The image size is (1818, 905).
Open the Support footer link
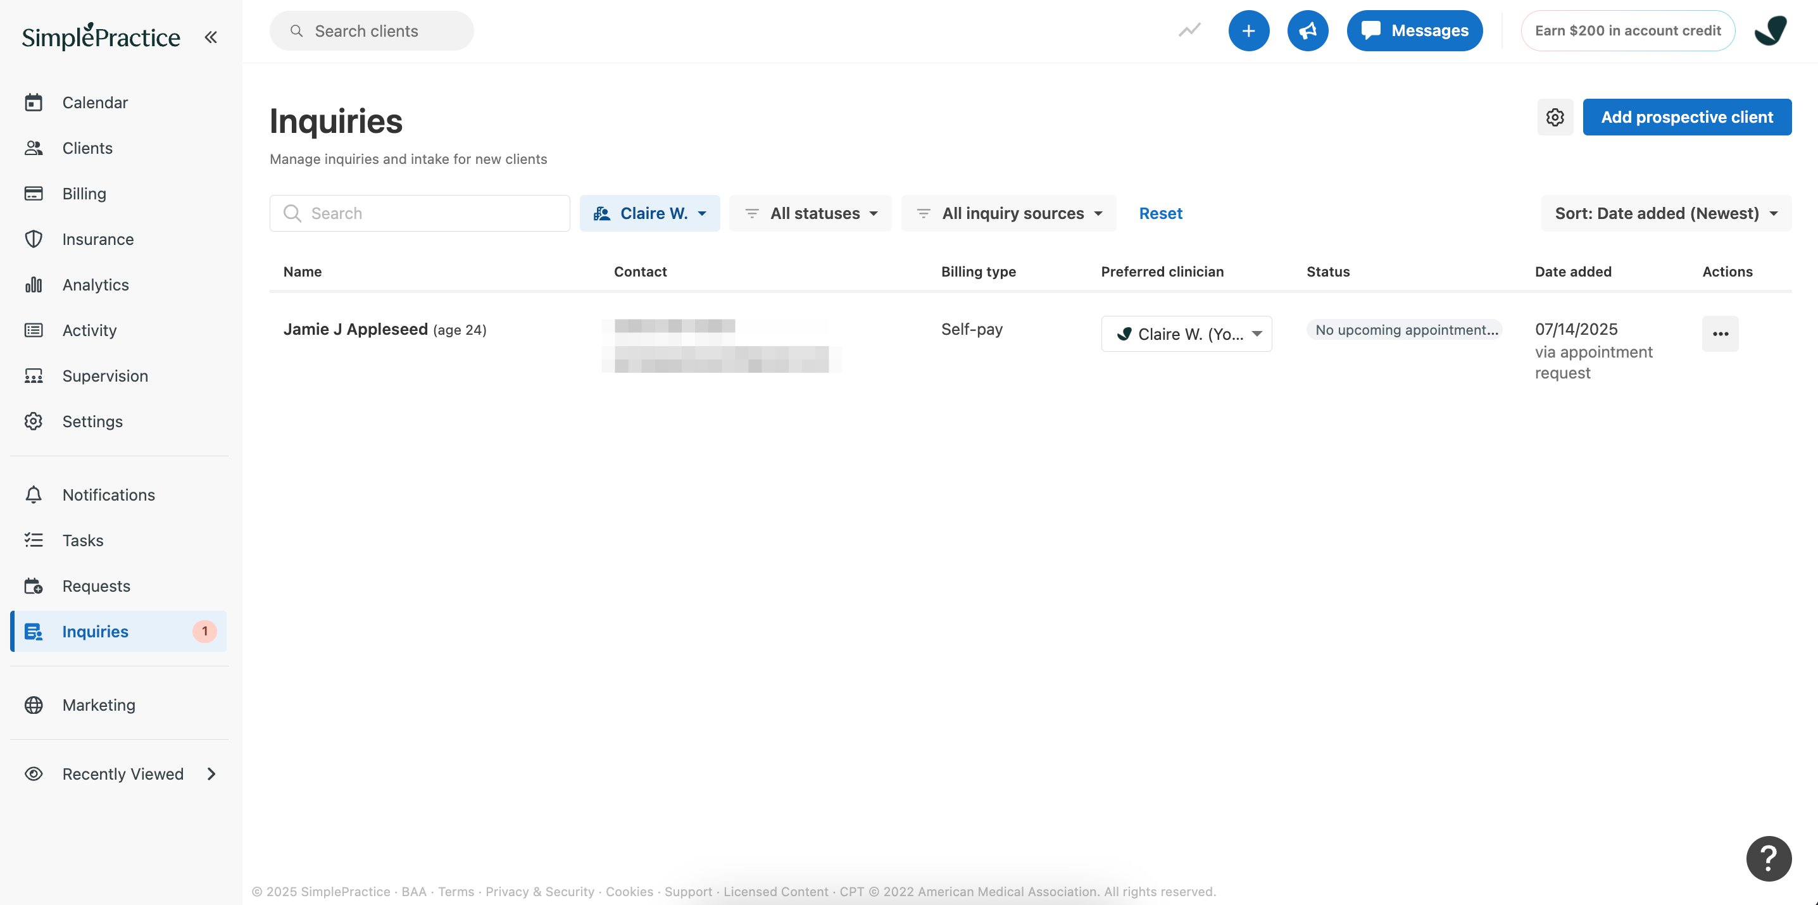688,892
